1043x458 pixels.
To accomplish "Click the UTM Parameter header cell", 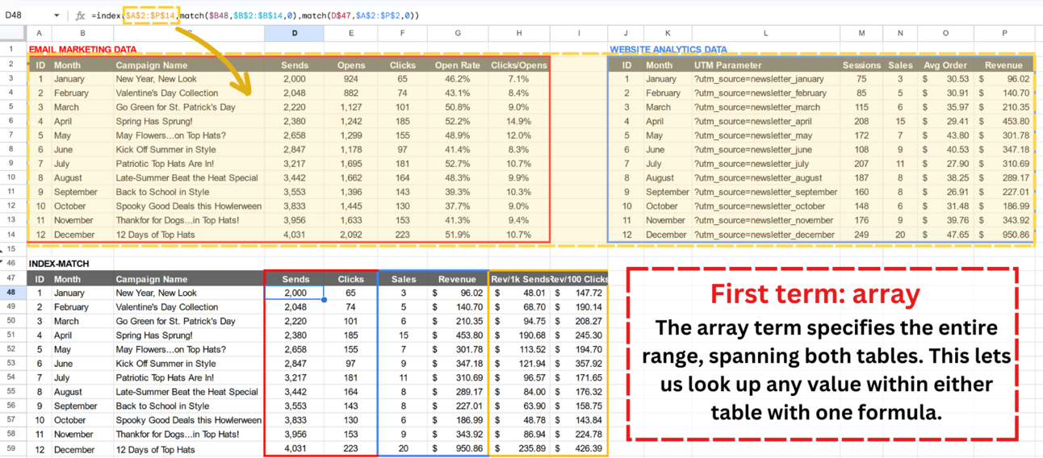I will pos(765,65).
